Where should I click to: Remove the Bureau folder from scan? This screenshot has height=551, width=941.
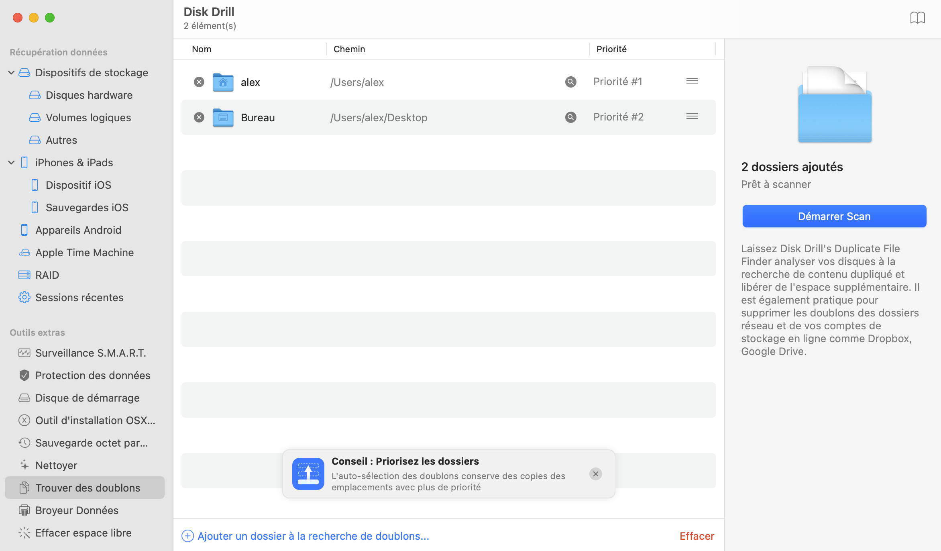pyautogui.click(x=199, y=117)
